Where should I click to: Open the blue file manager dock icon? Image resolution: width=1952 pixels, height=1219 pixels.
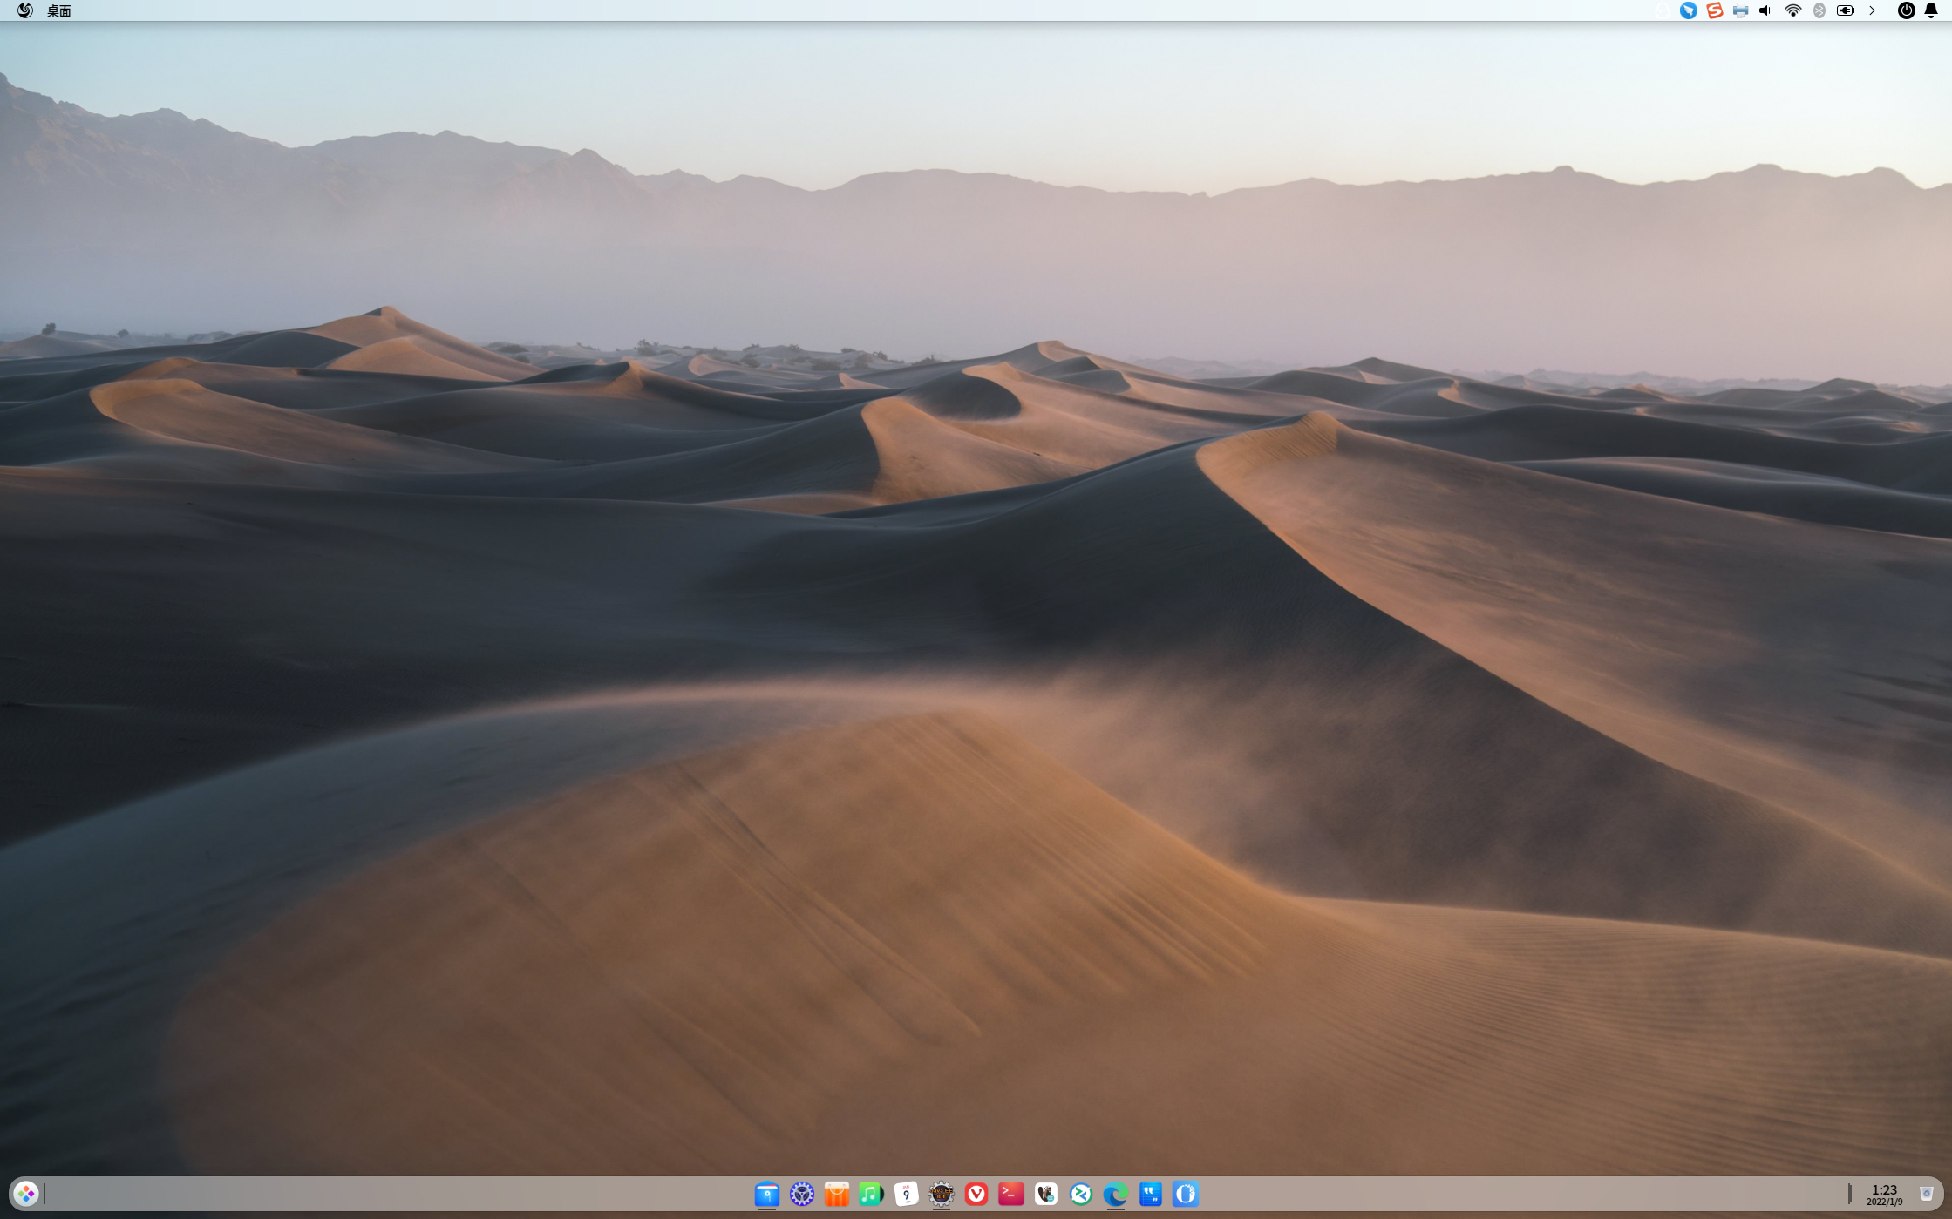point(766,1194)
